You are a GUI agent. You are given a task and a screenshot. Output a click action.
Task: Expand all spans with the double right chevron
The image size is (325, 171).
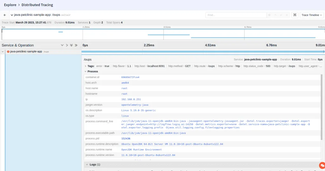76,45
